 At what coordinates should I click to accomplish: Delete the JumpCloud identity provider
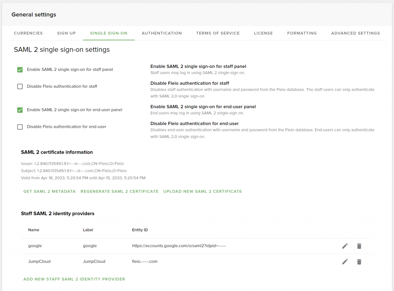click(359, 262)
